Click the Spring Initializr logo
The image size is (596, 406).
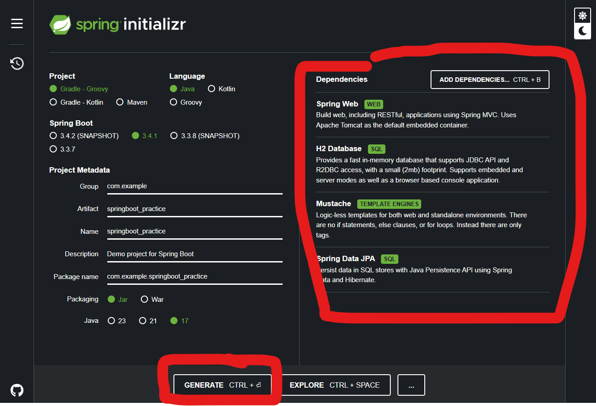click(x=118, y=24)
